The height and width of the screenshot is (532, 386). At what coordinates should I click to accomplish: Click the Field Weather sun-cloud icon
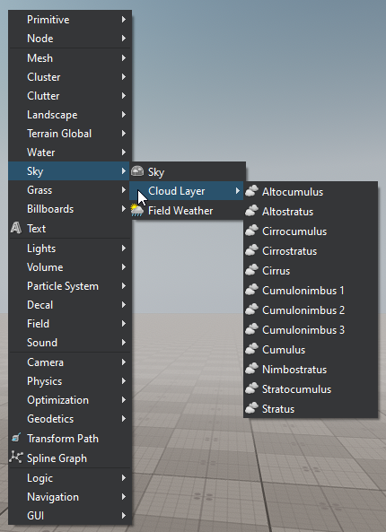[136, 210]
